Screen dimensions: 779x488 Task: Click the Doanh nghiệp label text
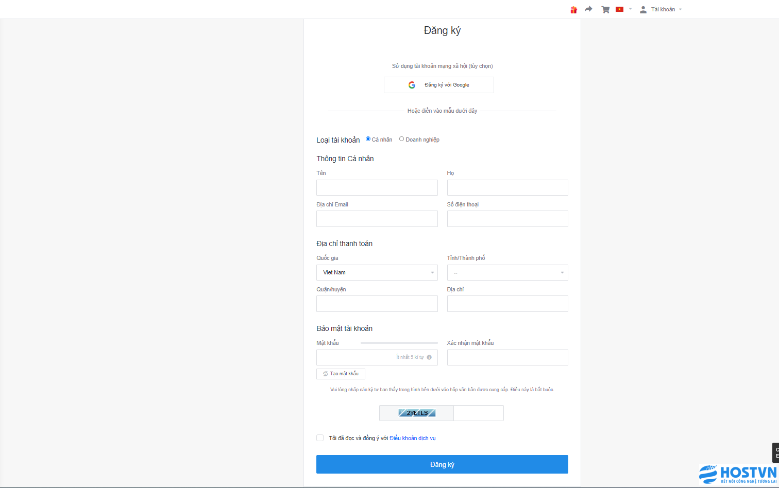(x=422, y=140)
